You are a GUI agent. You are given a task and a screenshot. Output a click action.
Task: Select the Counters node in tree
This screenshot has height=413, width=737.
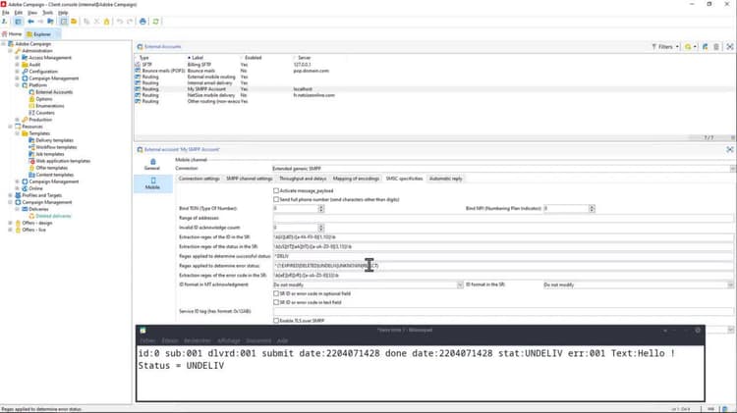pos(45,113)
